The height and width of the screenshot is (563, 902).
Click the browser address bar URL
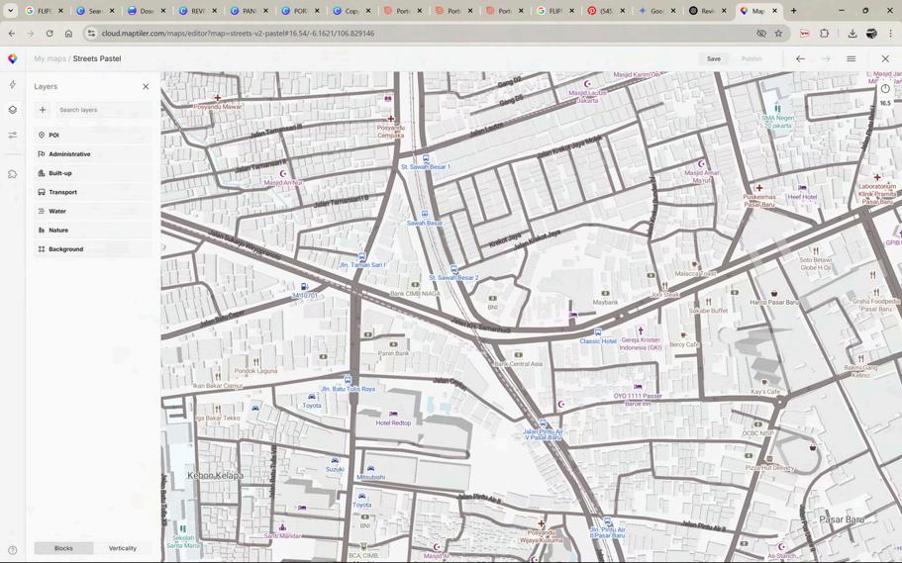click(x=238, y=34)
